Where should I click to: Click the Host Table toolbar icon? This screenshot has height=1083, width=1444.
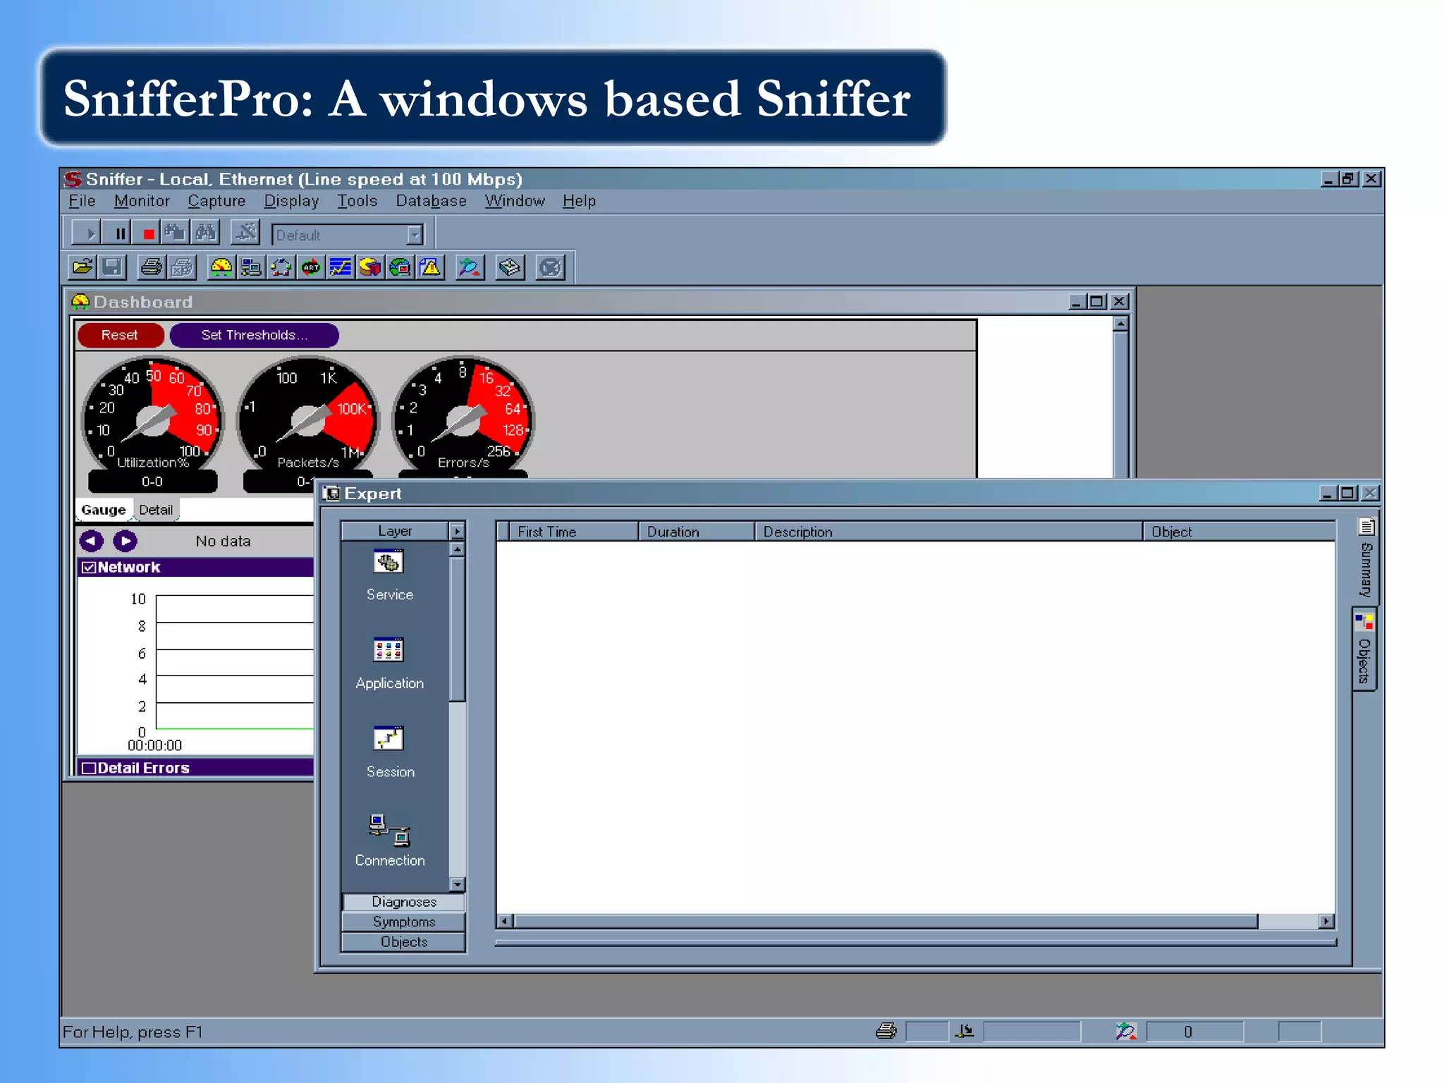tap(251, 268)
